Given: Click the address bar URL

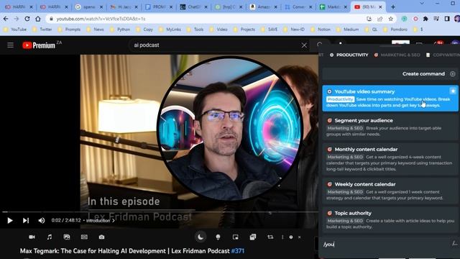Looking at the screenshot, I should [x=101, y=19].
